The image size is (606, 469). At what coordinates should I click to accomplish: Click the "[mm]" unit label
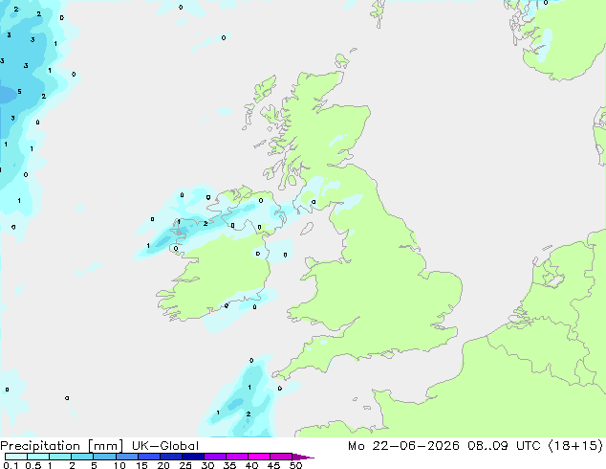point(105,446)
